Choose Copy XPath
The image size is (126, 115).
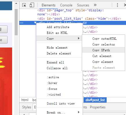pos(103,50)
